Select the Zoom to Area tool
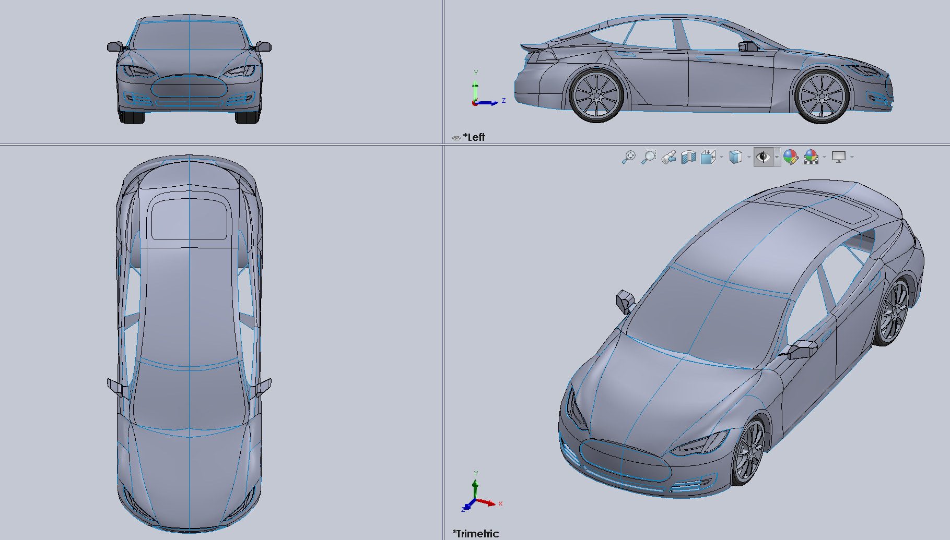950x540 pixels. click(649, 157)
